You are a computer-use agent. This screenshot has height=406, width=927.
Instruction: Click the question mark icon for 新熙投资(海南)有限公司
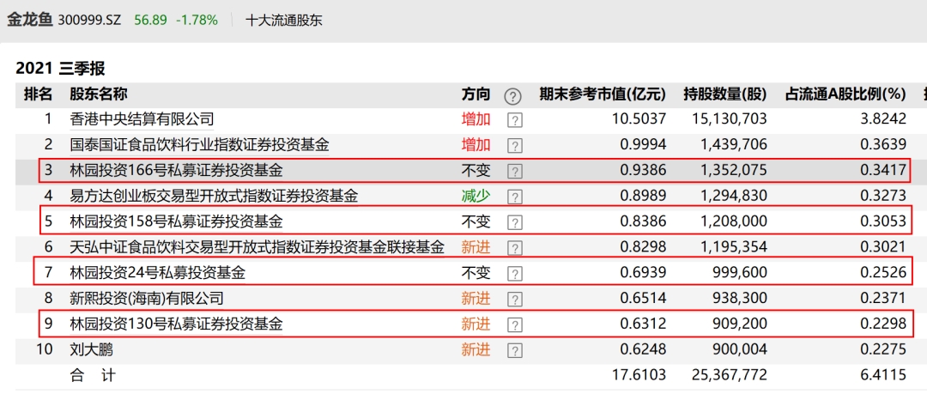tap(516, 299)
